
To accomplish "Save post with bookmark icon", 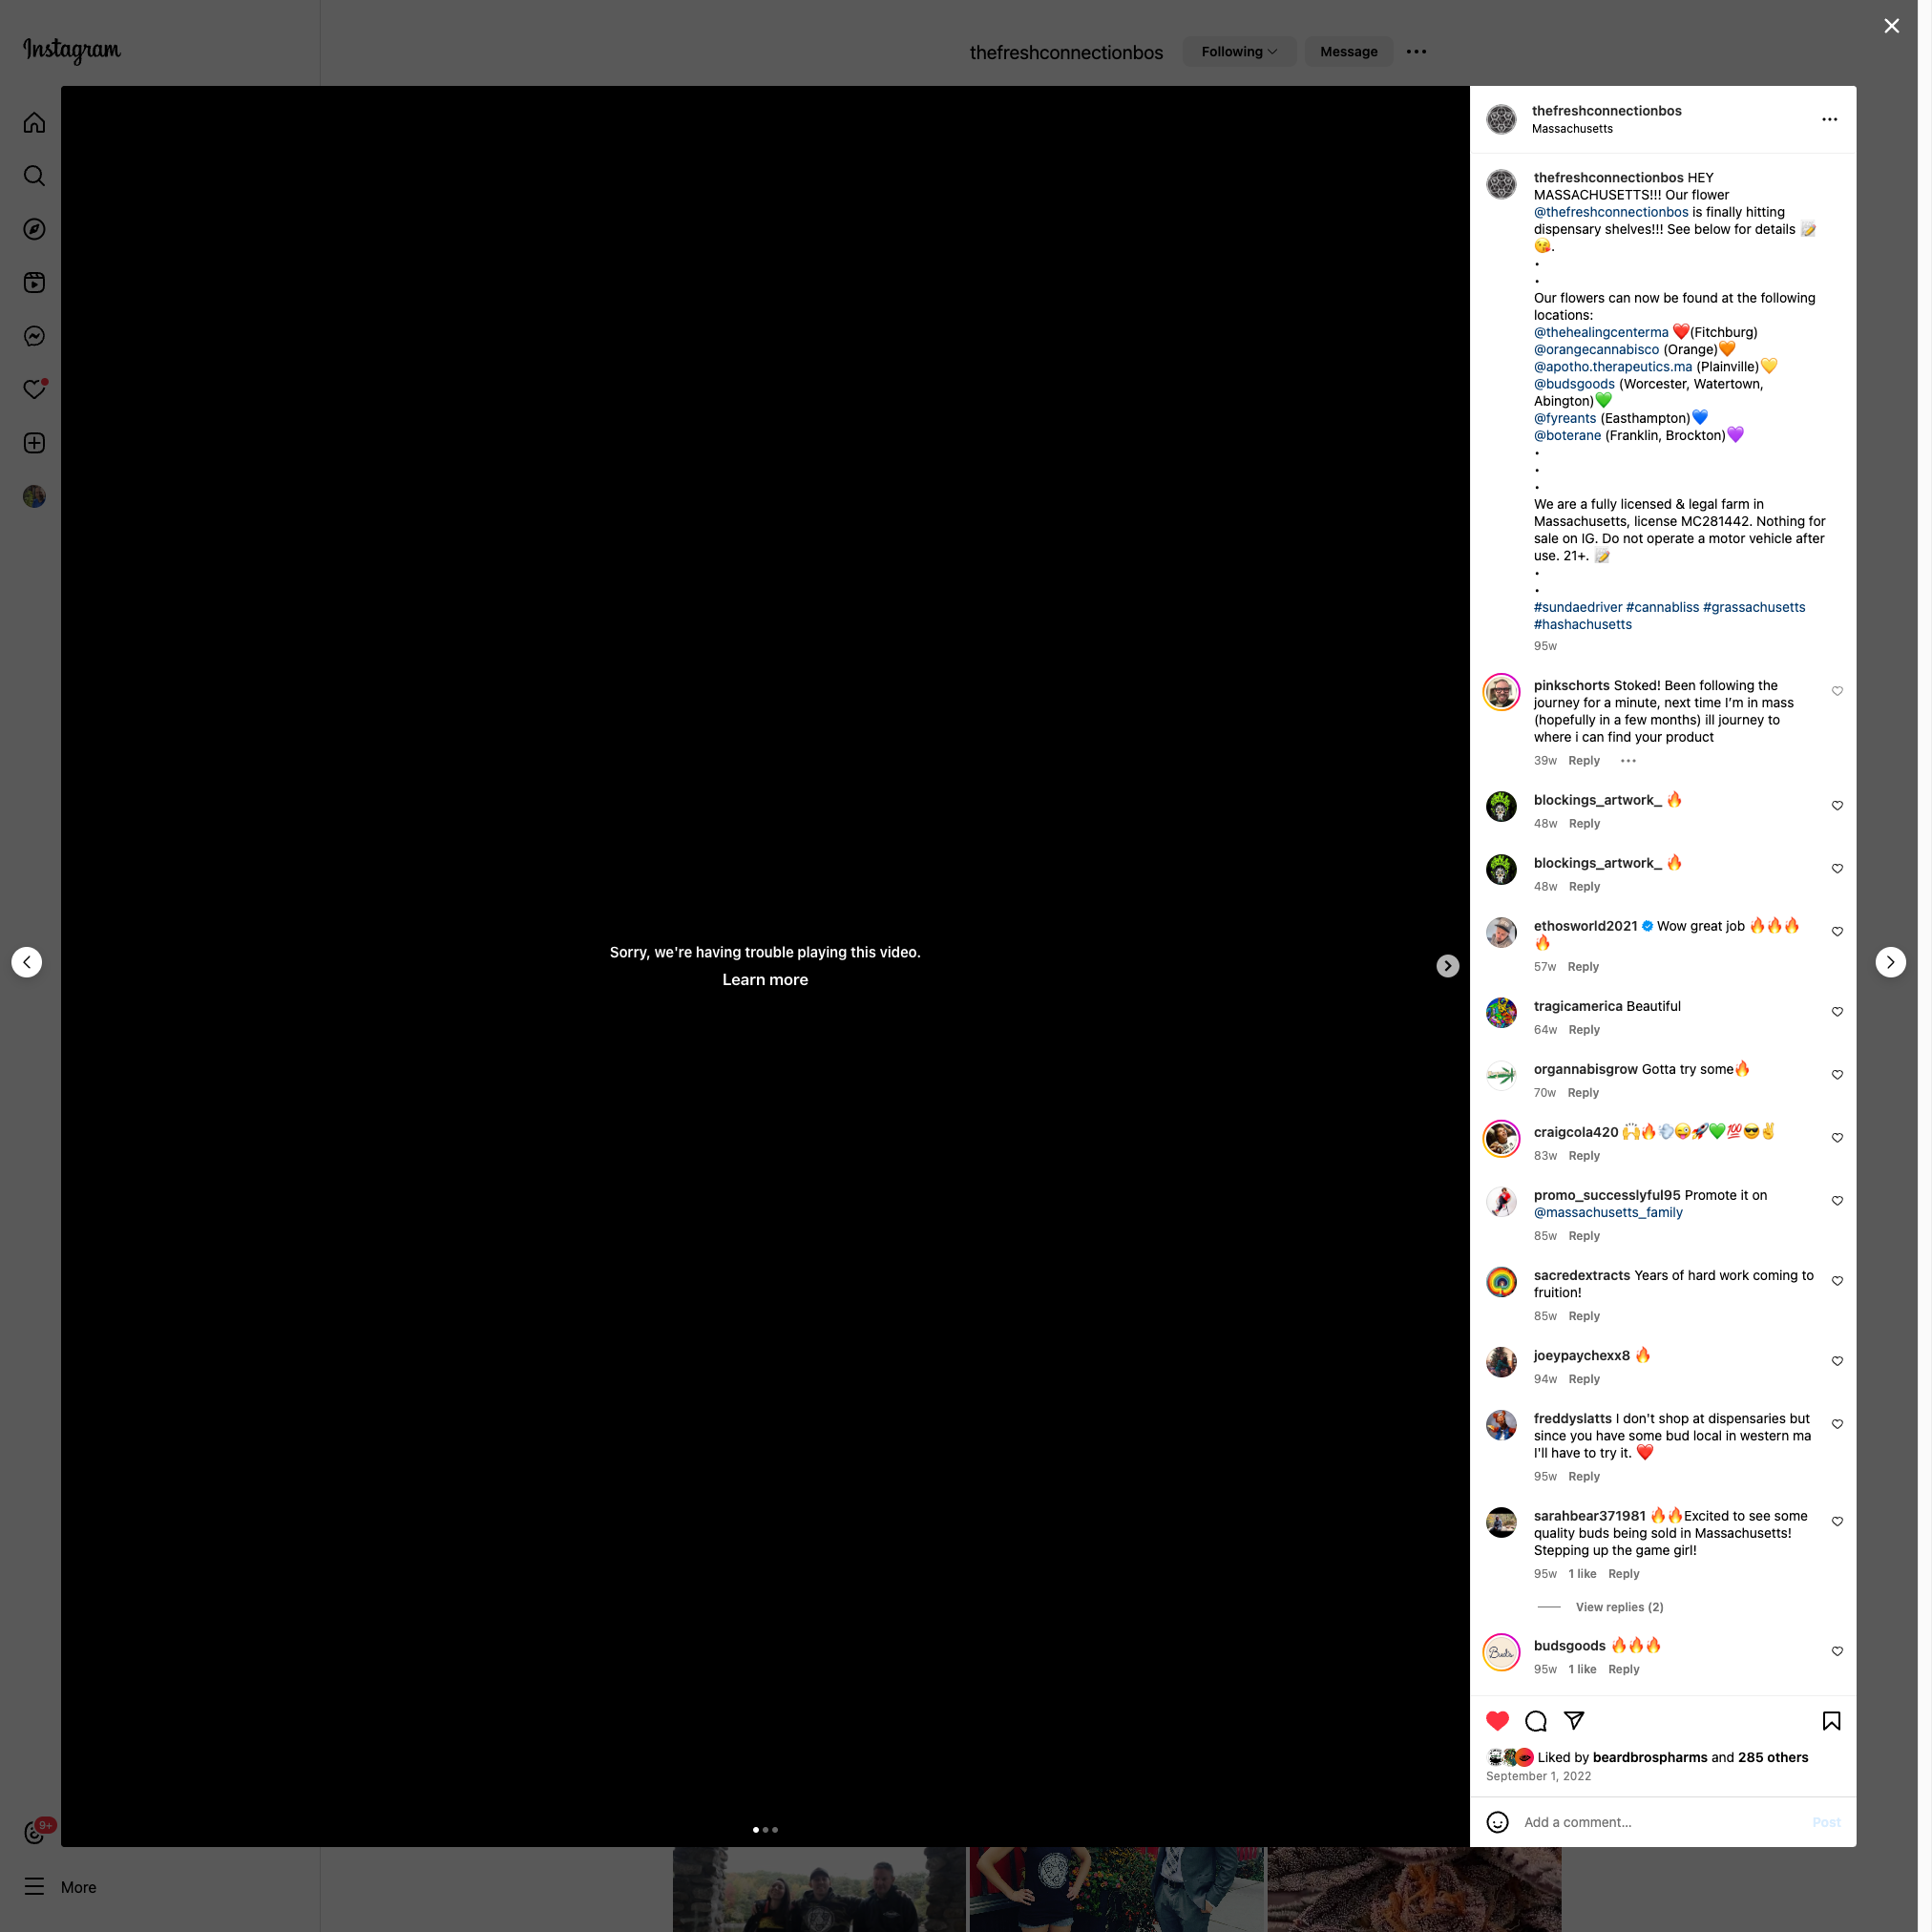I will click(1831, 1720).
